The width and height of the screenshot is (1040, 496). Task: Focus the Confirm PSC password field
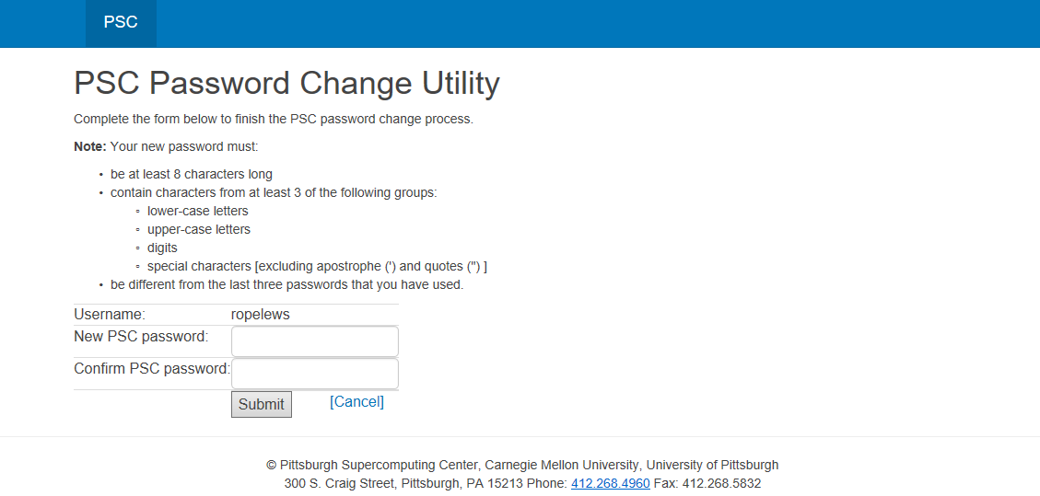pos(314,375)
